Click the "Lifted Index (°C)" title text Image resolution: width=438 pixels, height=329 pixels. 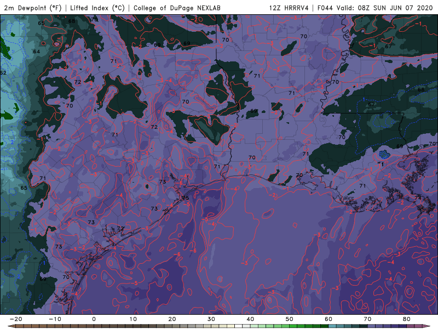[97, 8]
